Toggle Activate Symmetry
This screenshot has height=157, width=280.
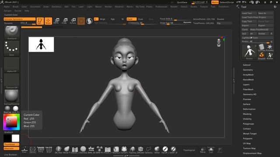(x=20, y=19)
